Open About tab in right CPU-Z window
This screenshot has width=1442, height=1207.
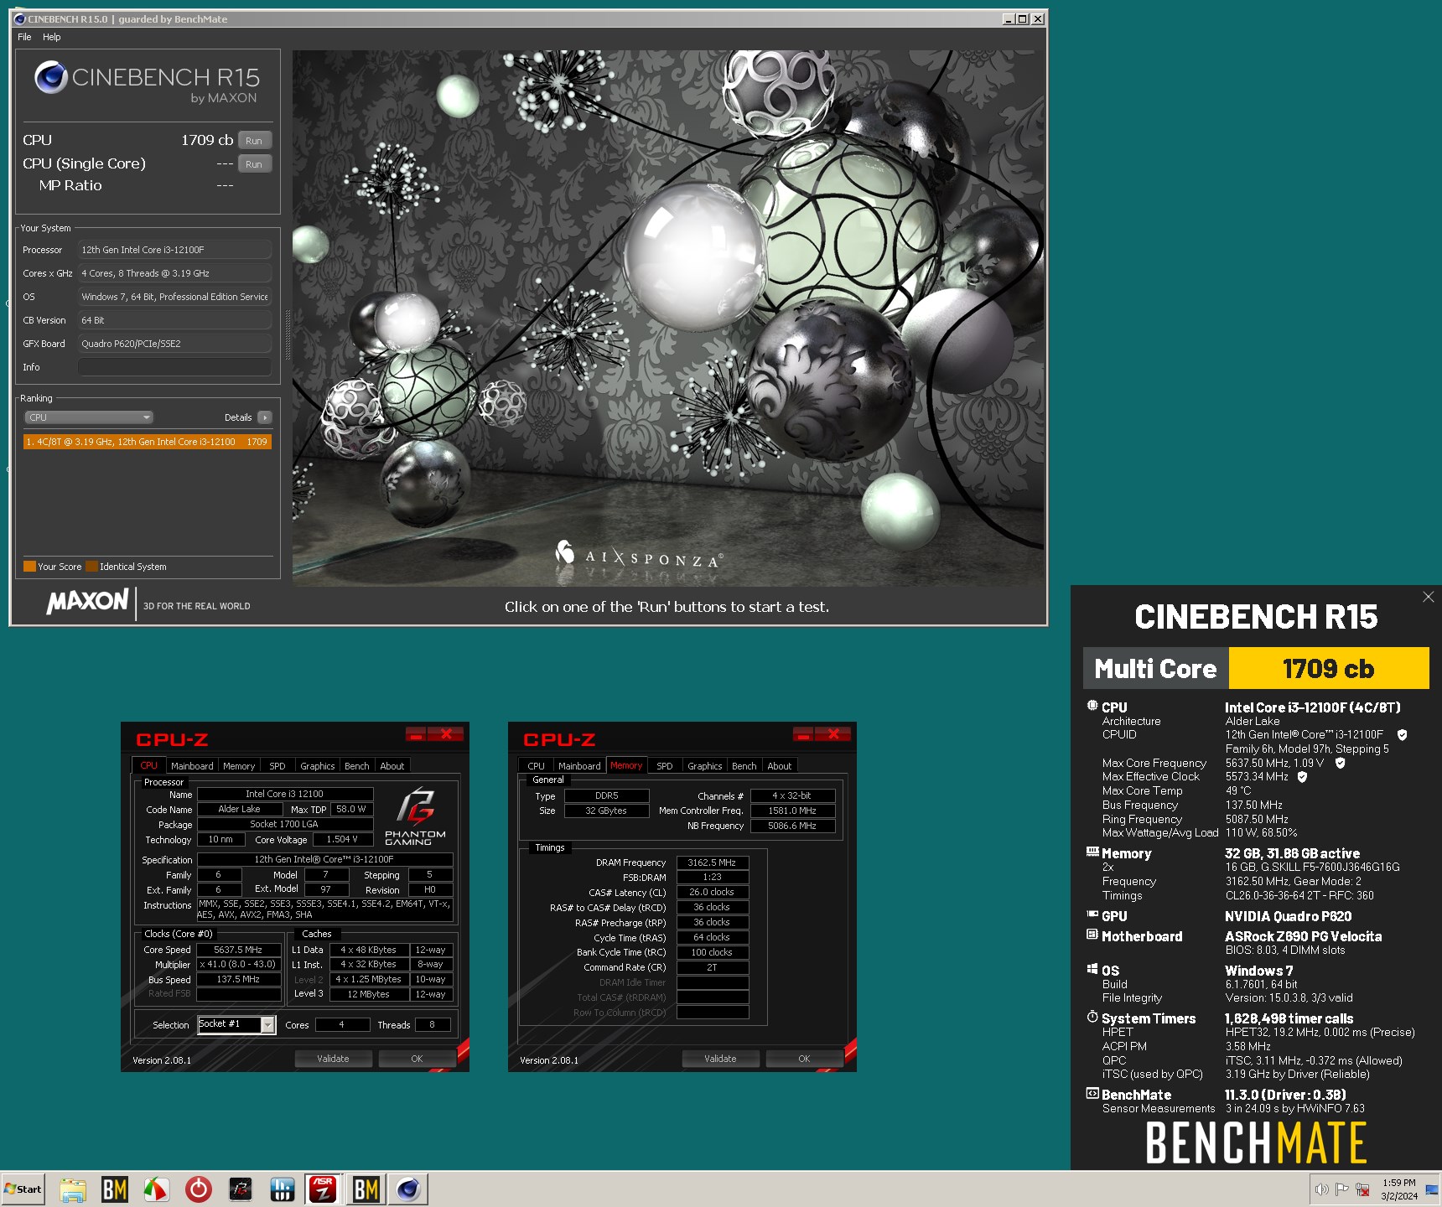(780, 766)
